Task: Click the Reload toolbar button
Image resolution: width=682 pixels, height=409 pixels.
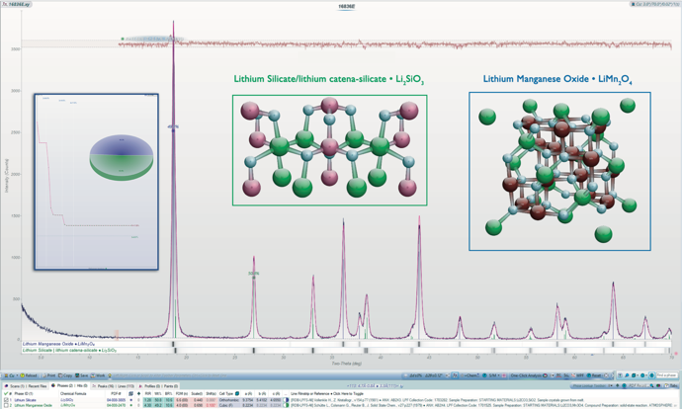Action: click(x=29, y=375)
